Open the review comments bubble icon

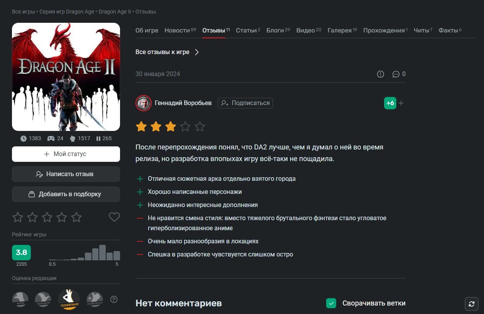click(396, 74)
